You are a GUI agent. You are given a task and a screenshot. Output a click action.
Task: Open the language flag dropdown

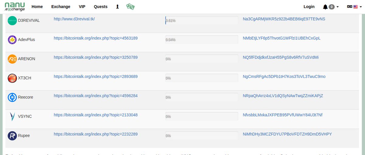[x=354, y=7]
